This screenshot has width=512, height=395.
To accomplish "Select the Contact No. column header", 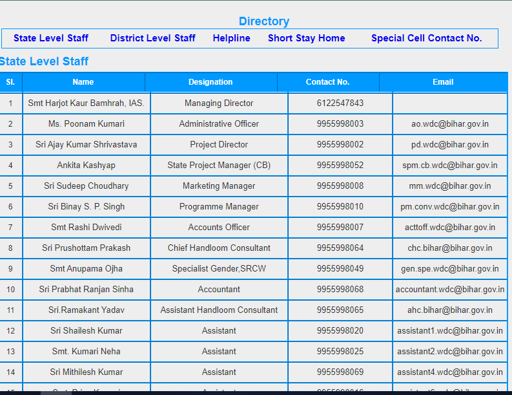I will pyautogui.click(x=327, y=82).
